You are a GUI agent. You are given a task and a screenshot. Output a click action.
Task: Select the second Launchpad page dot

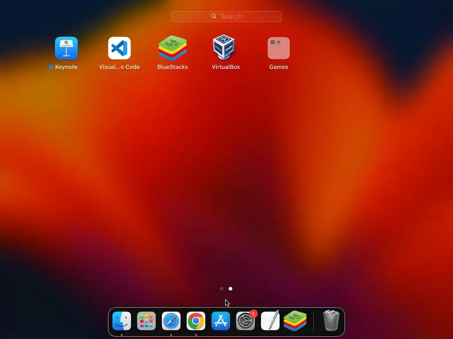pyautogui.click(x=230, y=289)
